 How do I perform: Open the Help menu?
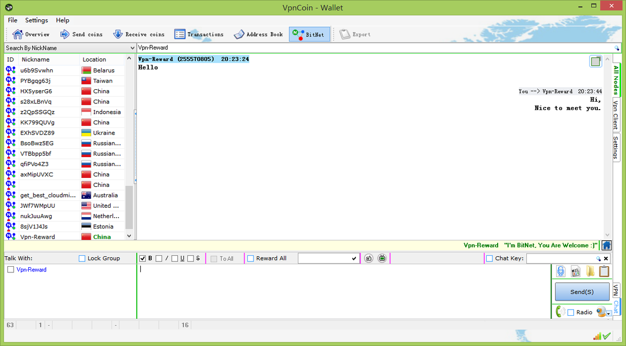coord(63,20)
